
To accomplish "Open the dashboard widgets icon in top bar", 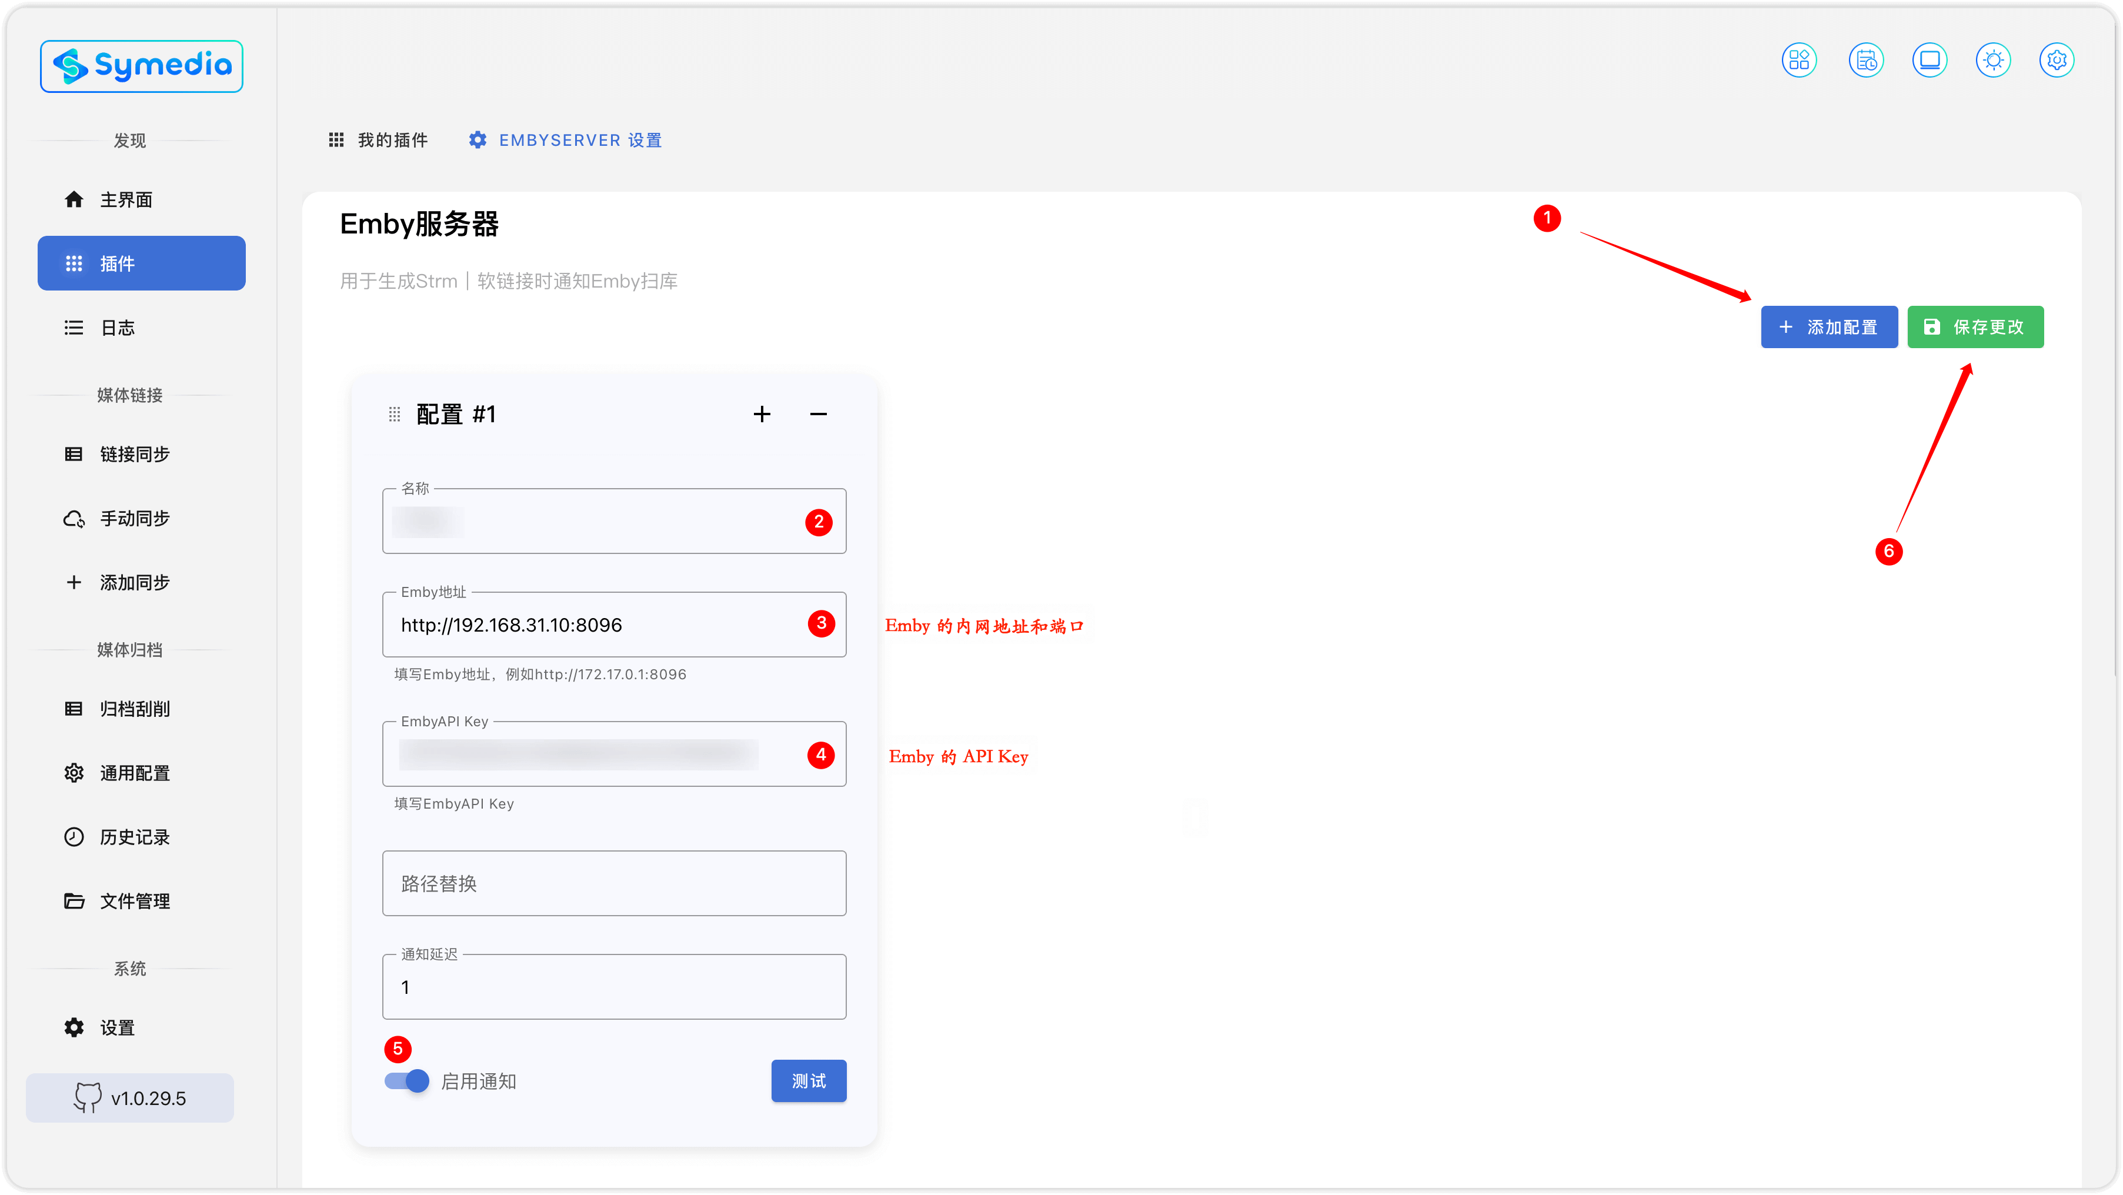I will 1799,60.
